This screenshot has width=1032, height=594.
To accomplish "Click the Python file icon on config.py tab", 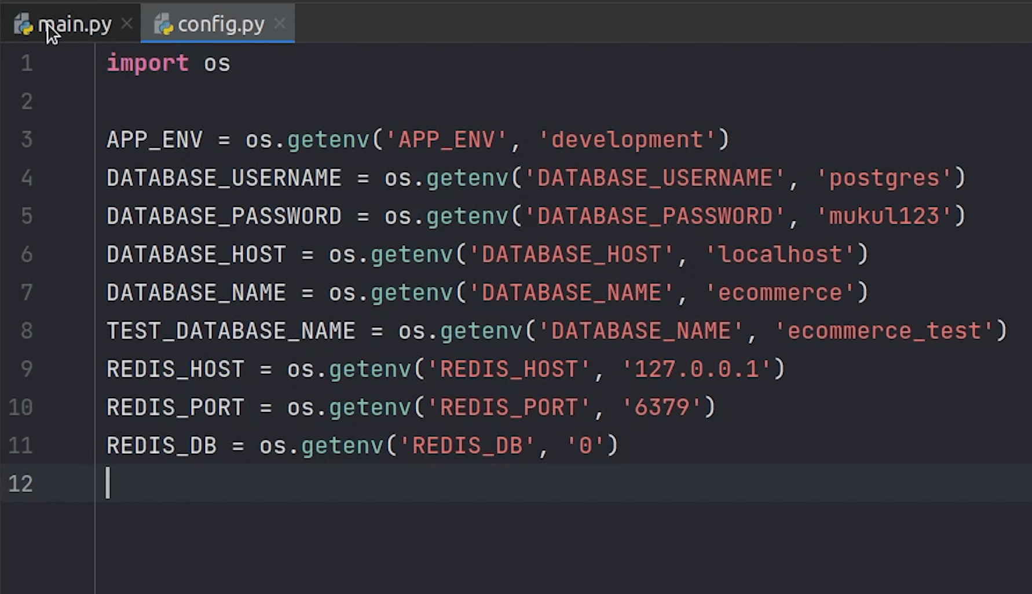I will (163, 24).
